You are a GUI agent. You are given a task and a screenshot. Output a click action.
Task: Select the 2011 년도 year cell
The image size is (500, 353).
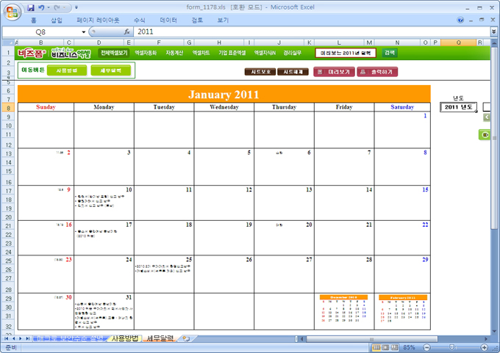point(458,107)
